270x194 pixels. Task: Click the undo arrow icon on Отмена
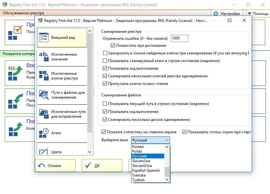point(41,165)
